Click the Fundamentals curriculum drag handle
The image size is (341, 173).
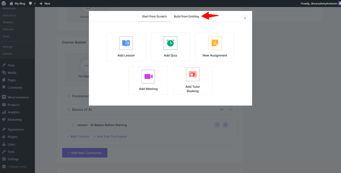coord(69,96)
